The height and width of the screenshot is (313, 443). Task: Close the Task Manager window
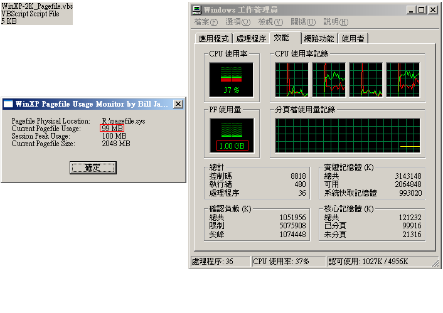pyautogui.click(x=432, y=10)
